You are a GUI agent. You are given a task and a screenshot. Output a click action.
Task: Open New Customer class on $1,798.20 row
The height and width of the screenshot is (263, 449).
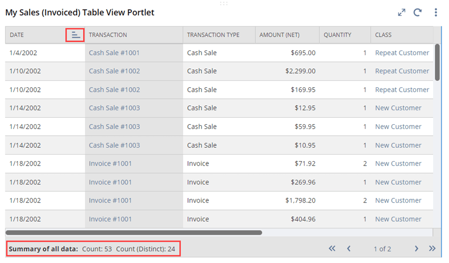pos(398,201)
